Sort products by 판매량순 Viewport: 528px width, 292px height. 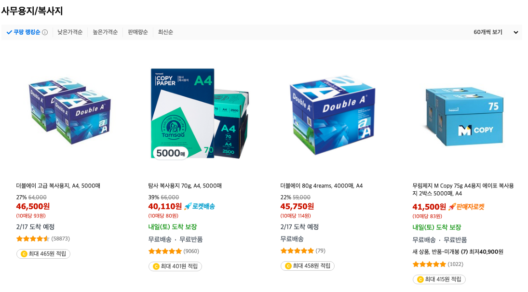138,32
